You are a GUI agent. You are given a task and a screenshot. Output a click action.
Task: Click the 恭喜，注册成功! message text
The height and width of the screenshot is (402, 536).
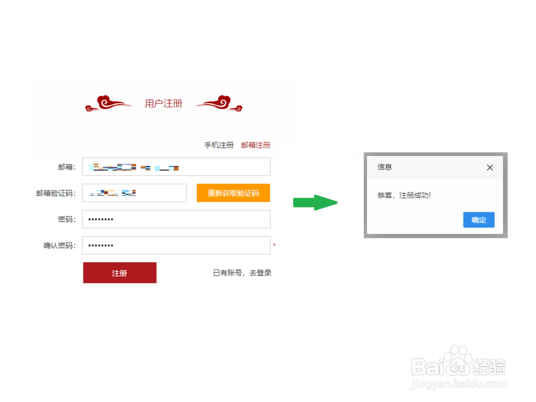pos(404,195)
